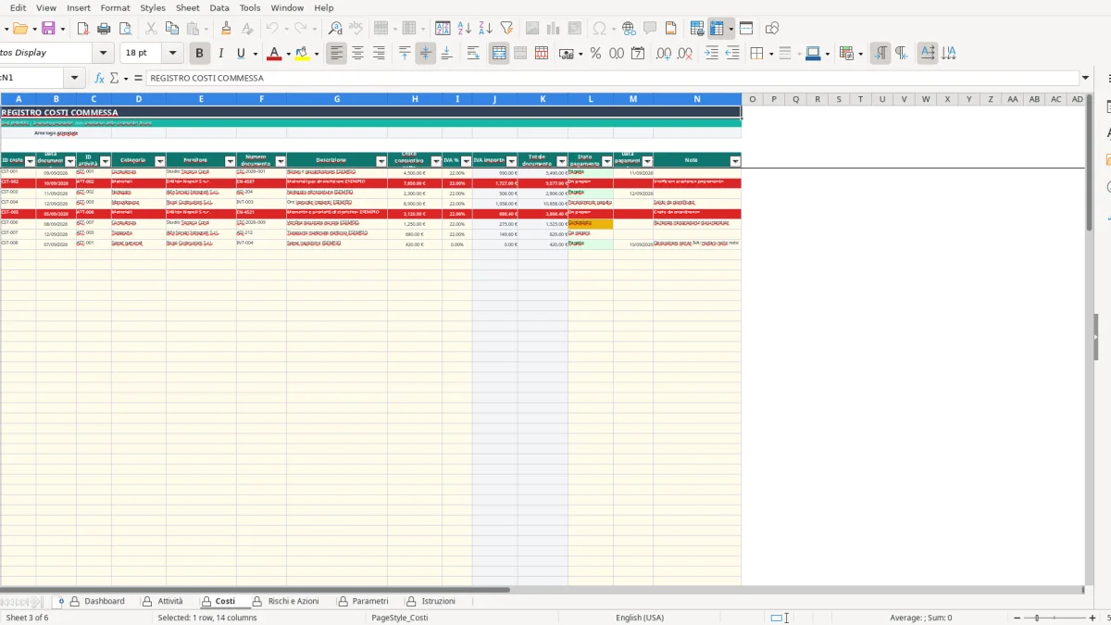The image size is (1111, 625).
Task: Click the Split Window icon
Action: (x=746, y=29)
